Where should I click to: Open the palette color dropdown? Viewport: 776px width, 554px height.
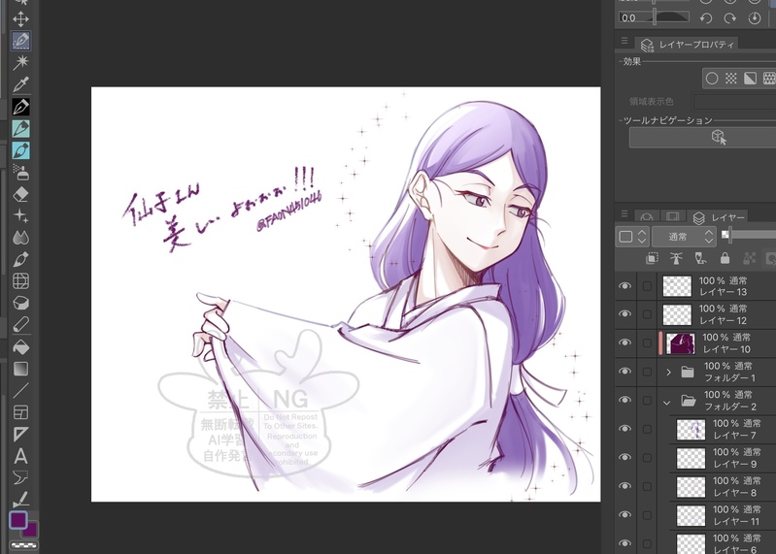point(632,237)
